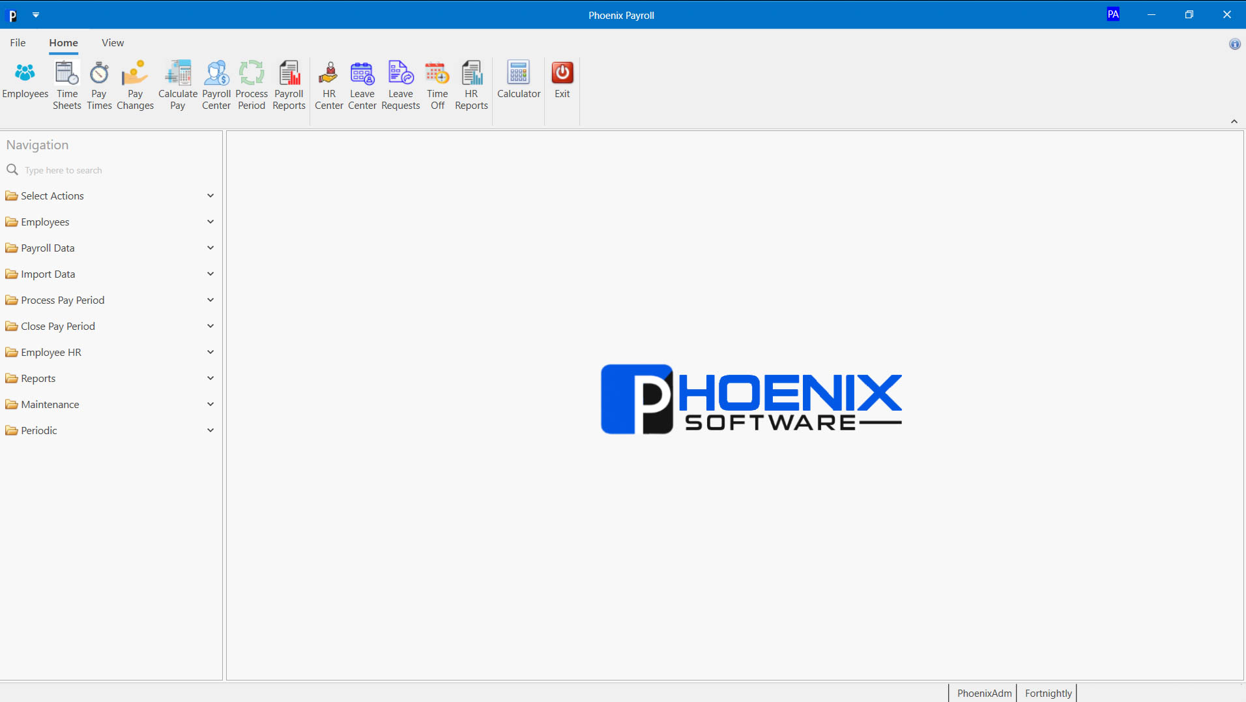Collapse the ribbon with the up chevron
1246x702 pixels.
coord(1234,121)
